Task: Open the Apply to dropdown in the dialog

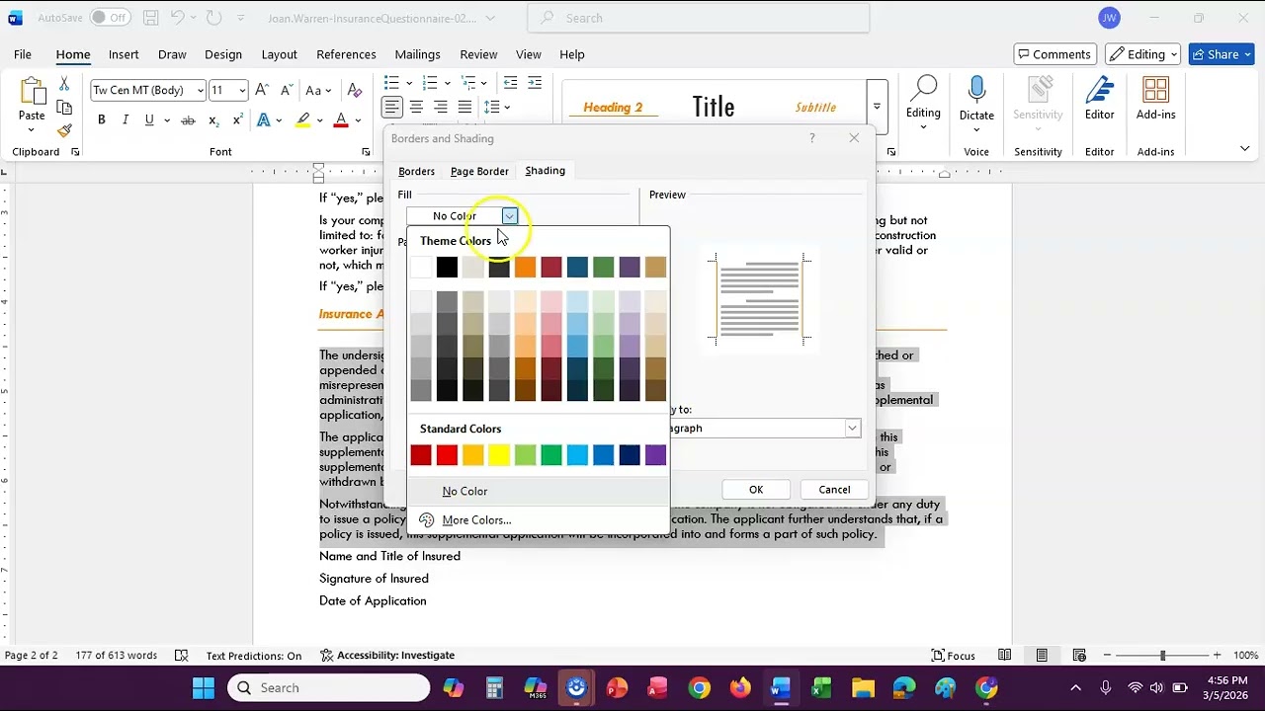Action: [x=852, y=429]
